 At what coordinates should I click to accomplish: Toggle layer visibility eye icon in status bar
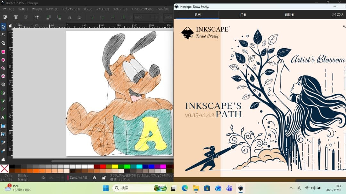tap(95, 177)
